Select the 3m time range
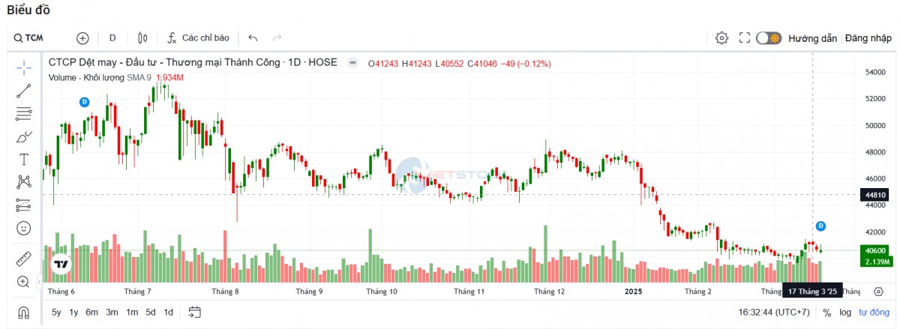 click(111, 313)
